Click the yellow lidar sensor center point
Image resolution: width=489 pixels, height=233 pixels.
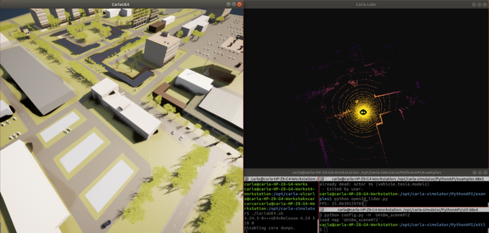(x=363, y=111)
